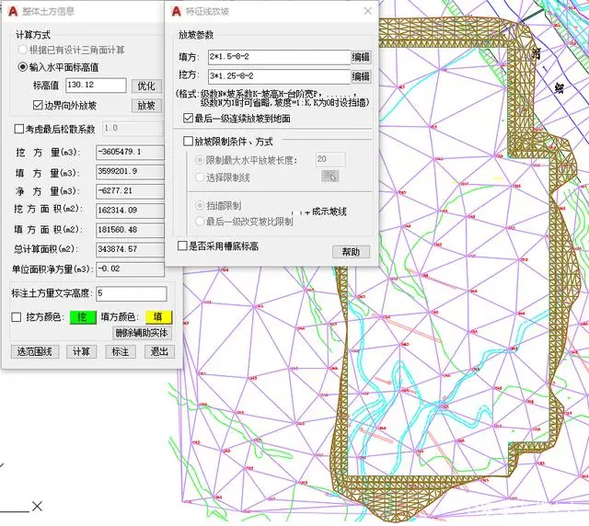Screen dimensions: 589x526
Task: Click the green 挖 color swatch
Action: [83, 317]
